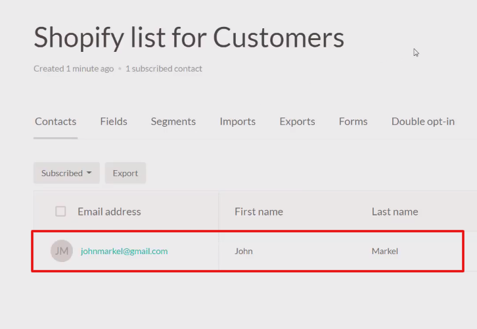Tick the select-all checkbox beside Email address
Image resolution: width=477 pixels, height=329 pixels.
tap(60, 211)
